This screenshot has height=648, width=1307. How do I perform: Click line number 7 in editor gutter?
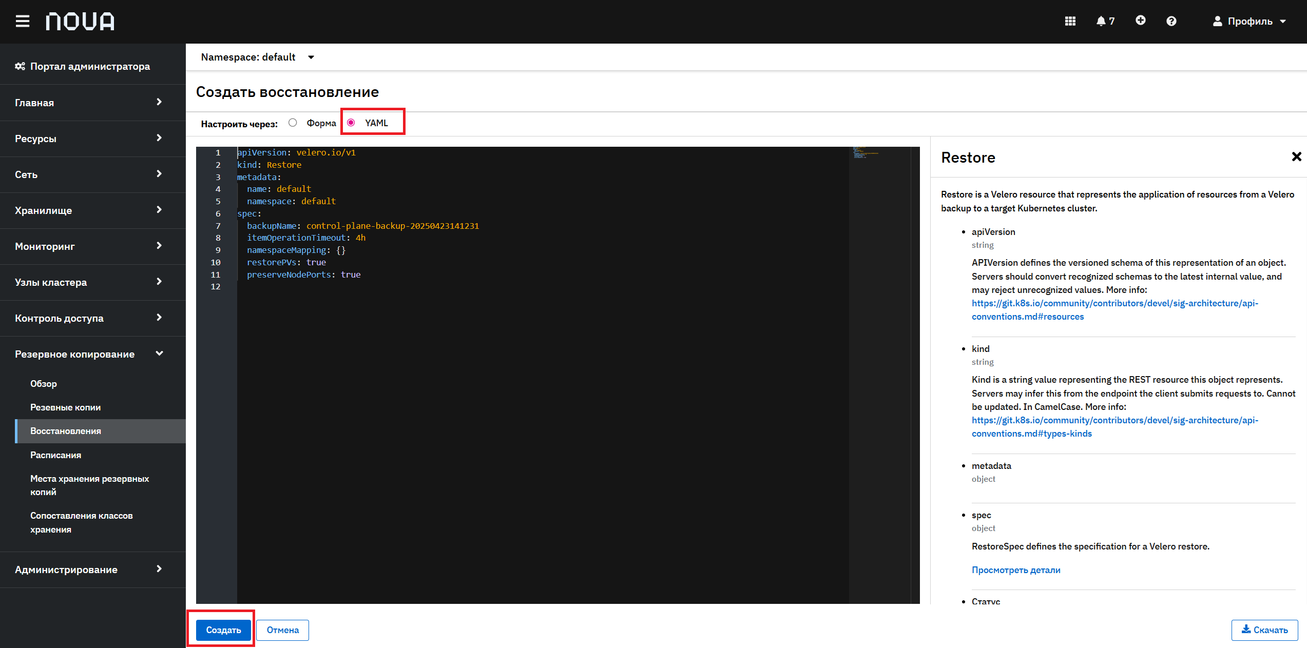pyautogui.click(x=218, y=226)
